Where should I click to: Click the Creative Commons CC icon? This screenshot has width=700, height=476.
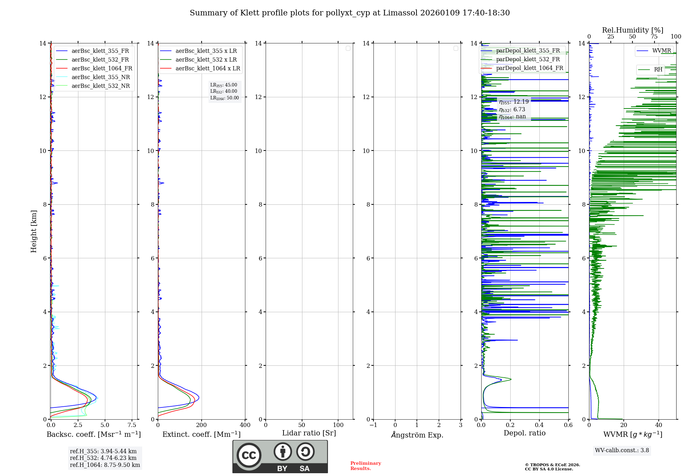tap(249, 455)
